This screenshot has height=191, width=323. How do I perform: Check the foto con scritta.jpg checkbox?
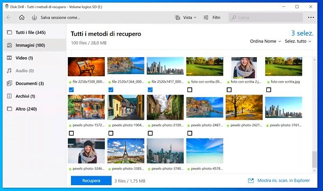coord(268,90)
